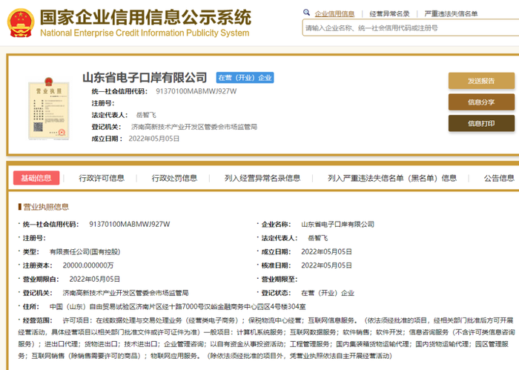Screen dimensions: 519x370
Task: Click the registered capital 20000.000000万
Action: [x=88, y=265]
